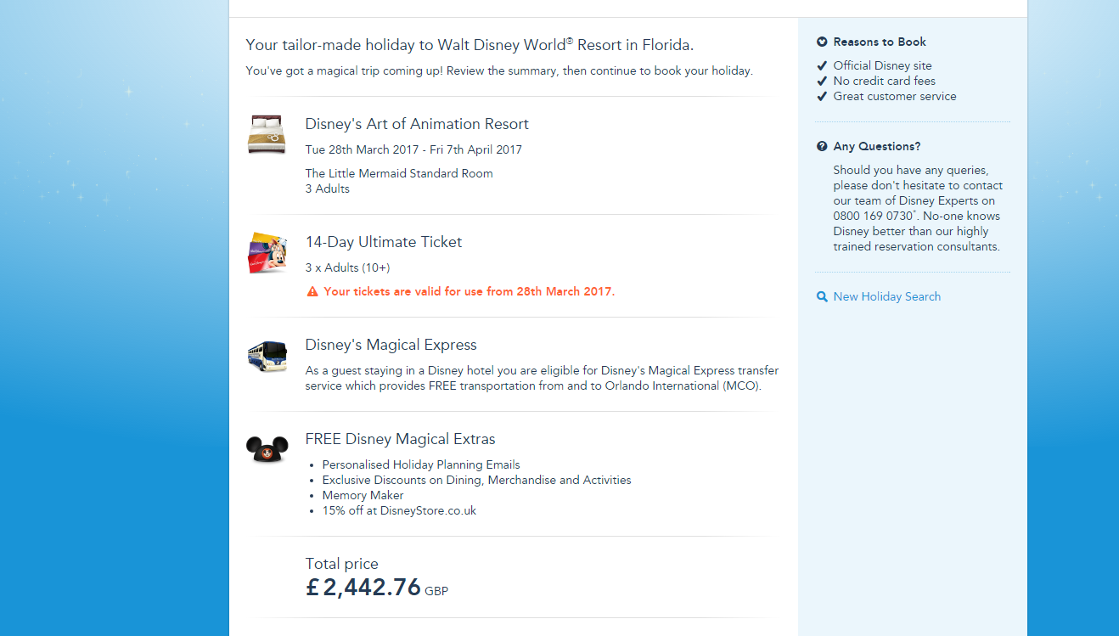Click the 15% off at DisneyStore.co.uk item
This screenshot has height=636, width=1119.
pos(400,511)
